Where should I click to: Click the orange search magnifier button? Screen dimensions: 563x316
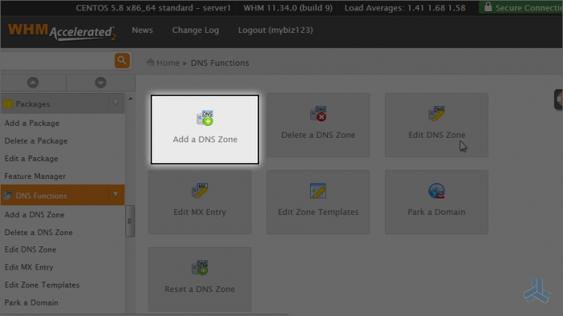point(122,61)
